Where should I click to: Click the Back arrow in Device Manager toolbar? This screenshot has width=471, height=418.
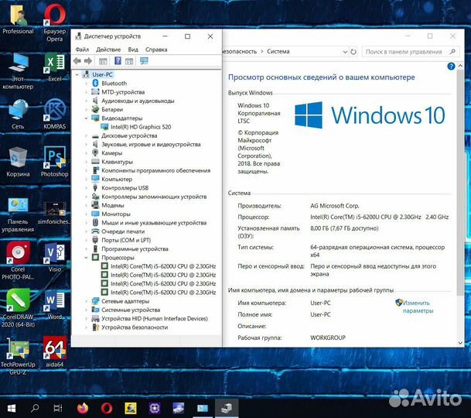pos(77,61)
